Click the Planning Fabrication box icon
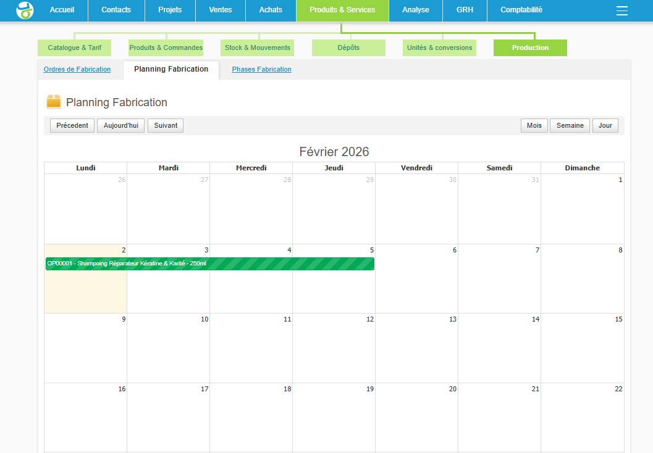This screenshot has height=453, width=653. click(x=54, y=102)
